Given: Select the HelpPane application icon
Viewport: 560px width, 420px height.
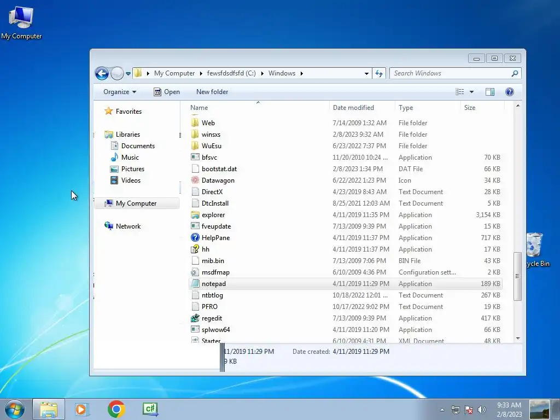Looking at the screenshot, I should pos(195,237).
